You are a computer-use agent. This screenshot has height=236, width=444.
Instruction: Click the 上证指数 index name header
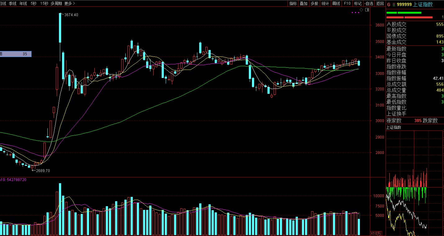[423, 4]
